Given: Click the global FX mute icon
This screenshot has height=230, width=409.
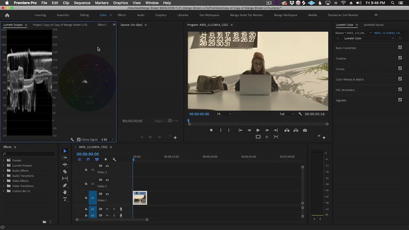Looking at the screenshot, I should click(x=267, y=137).
